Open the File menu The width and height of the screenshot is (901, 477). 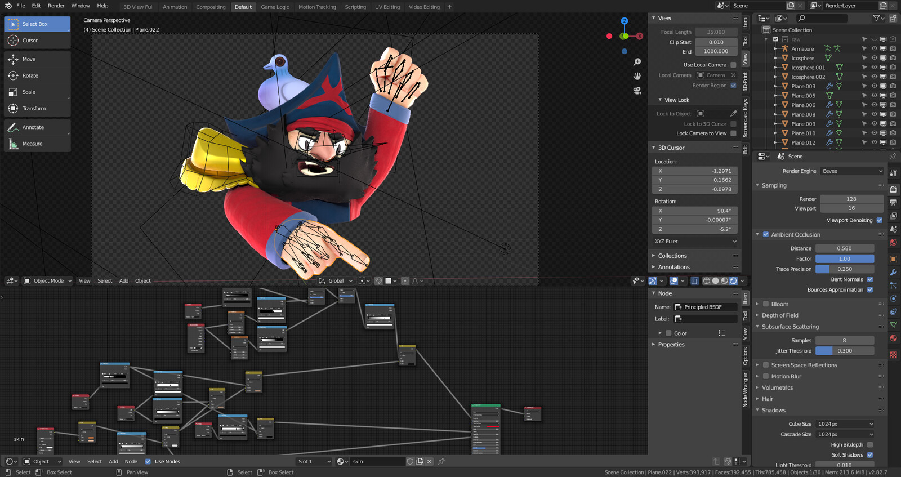tap(21, 6)
